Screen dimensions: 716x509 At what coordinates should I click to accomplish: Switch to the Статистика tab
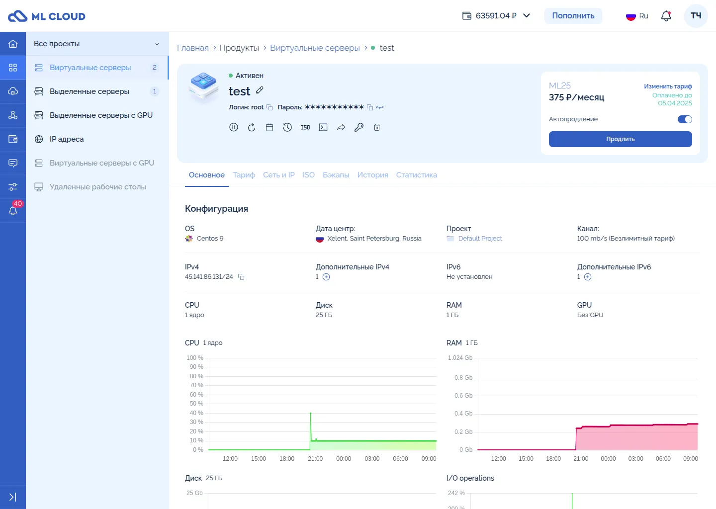(417, 175)
